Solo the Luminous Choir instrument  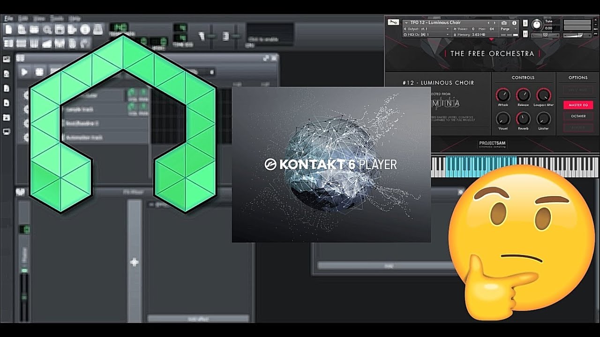pyautogui.click(x=525, y=22)
